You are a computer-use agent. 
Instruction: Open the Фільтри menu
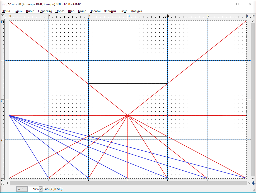[110, 11]
